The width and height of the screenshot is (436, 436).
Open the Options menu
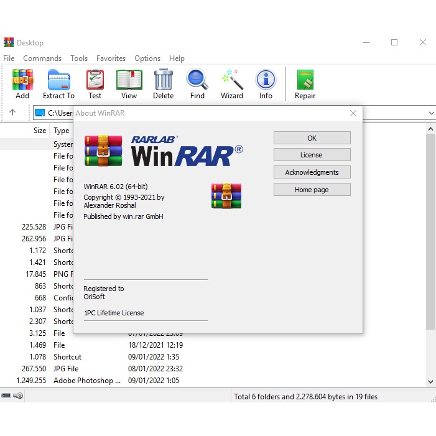(147, 58)
